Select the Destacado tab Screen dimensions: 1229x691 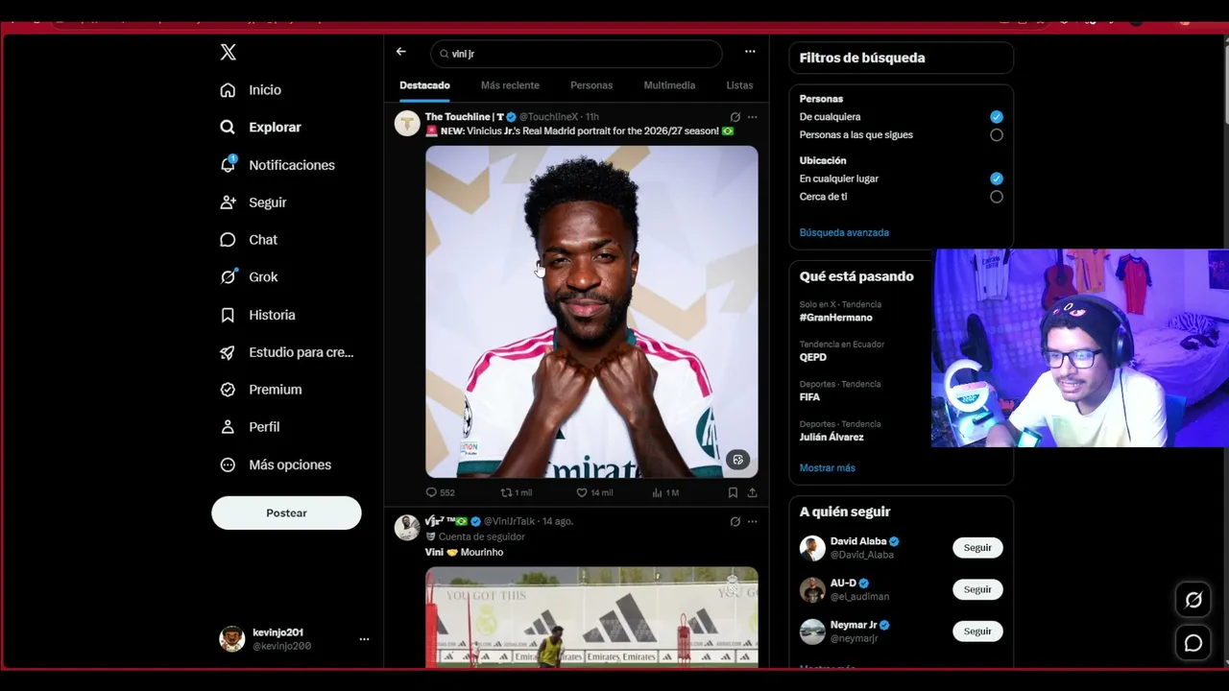click(424, 85)
